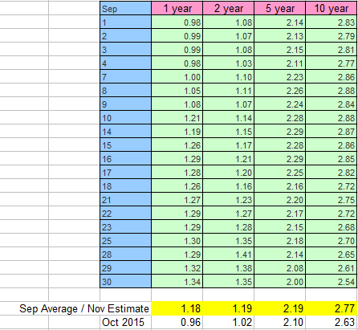The height and width of the screenshot is (330, 358).
Task: Select 10 year value 2.87 for Sep 14
Action: click(332, 131)
